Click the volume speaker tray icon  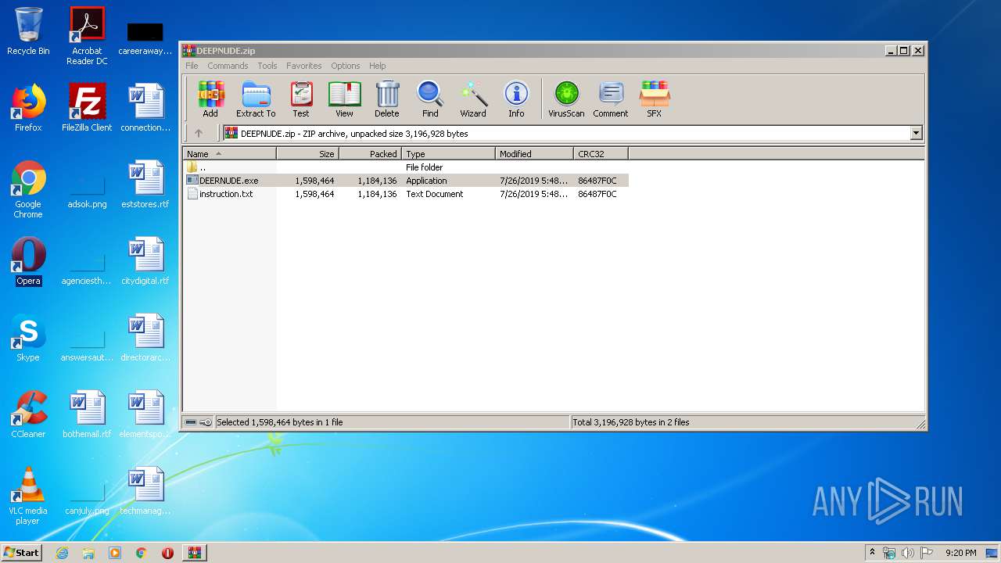tap(908, 553)
